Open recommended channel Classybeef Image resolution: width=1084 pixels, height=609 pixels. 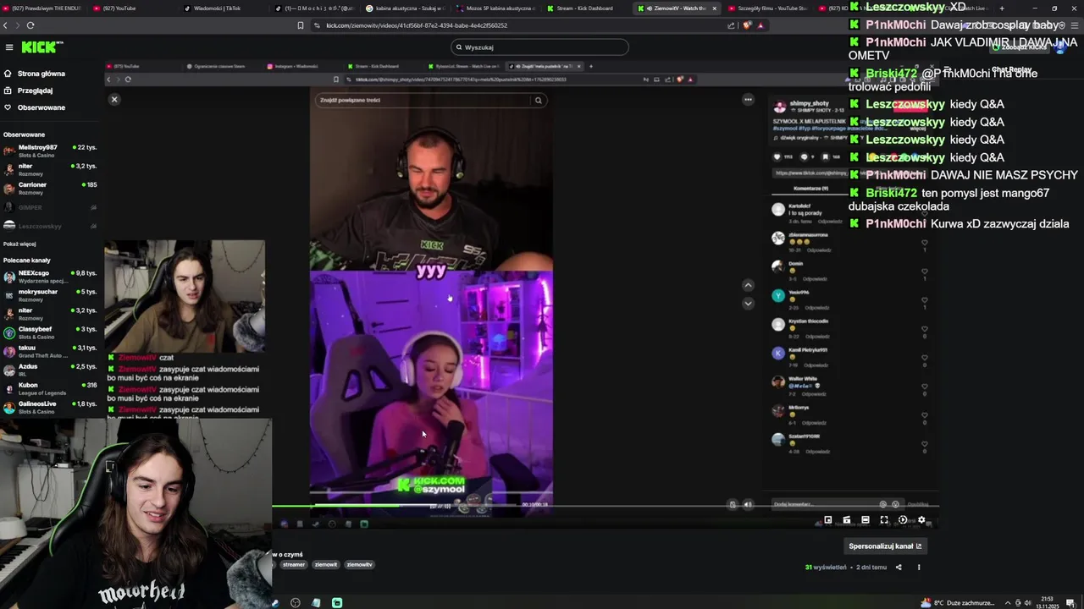[x=49, y=332]
